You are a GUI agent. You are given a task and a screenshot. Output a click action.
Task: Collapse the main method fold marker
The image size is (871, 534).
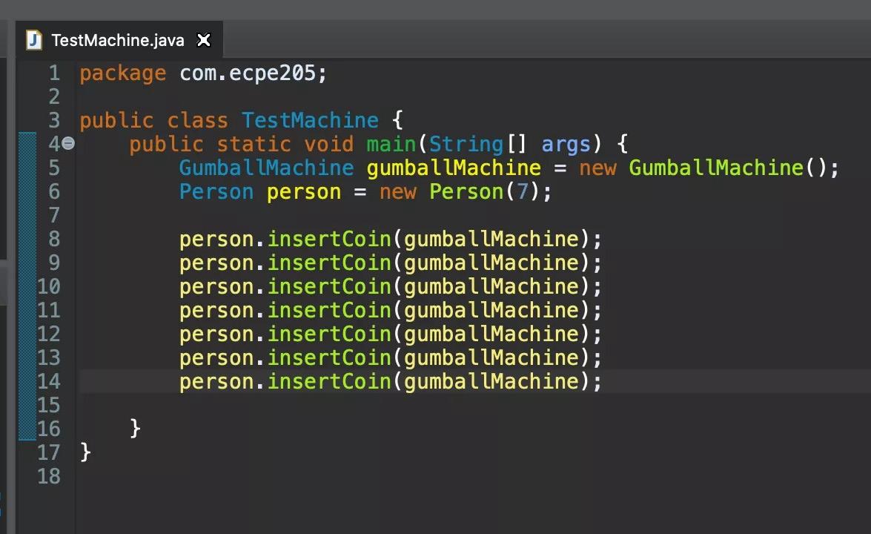[x=67, y=144]
